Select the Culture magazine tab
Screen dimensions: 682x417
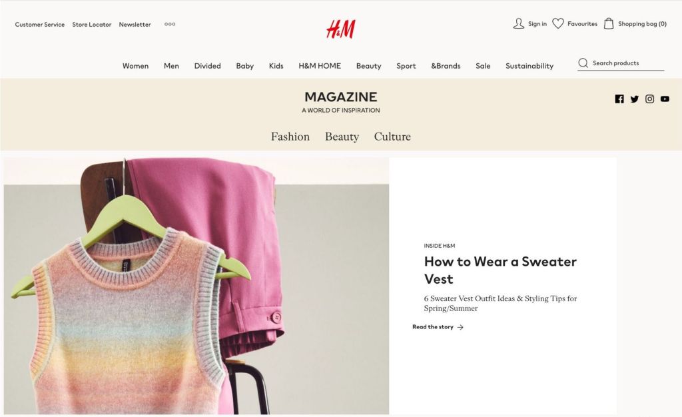(x=392, y=137)
